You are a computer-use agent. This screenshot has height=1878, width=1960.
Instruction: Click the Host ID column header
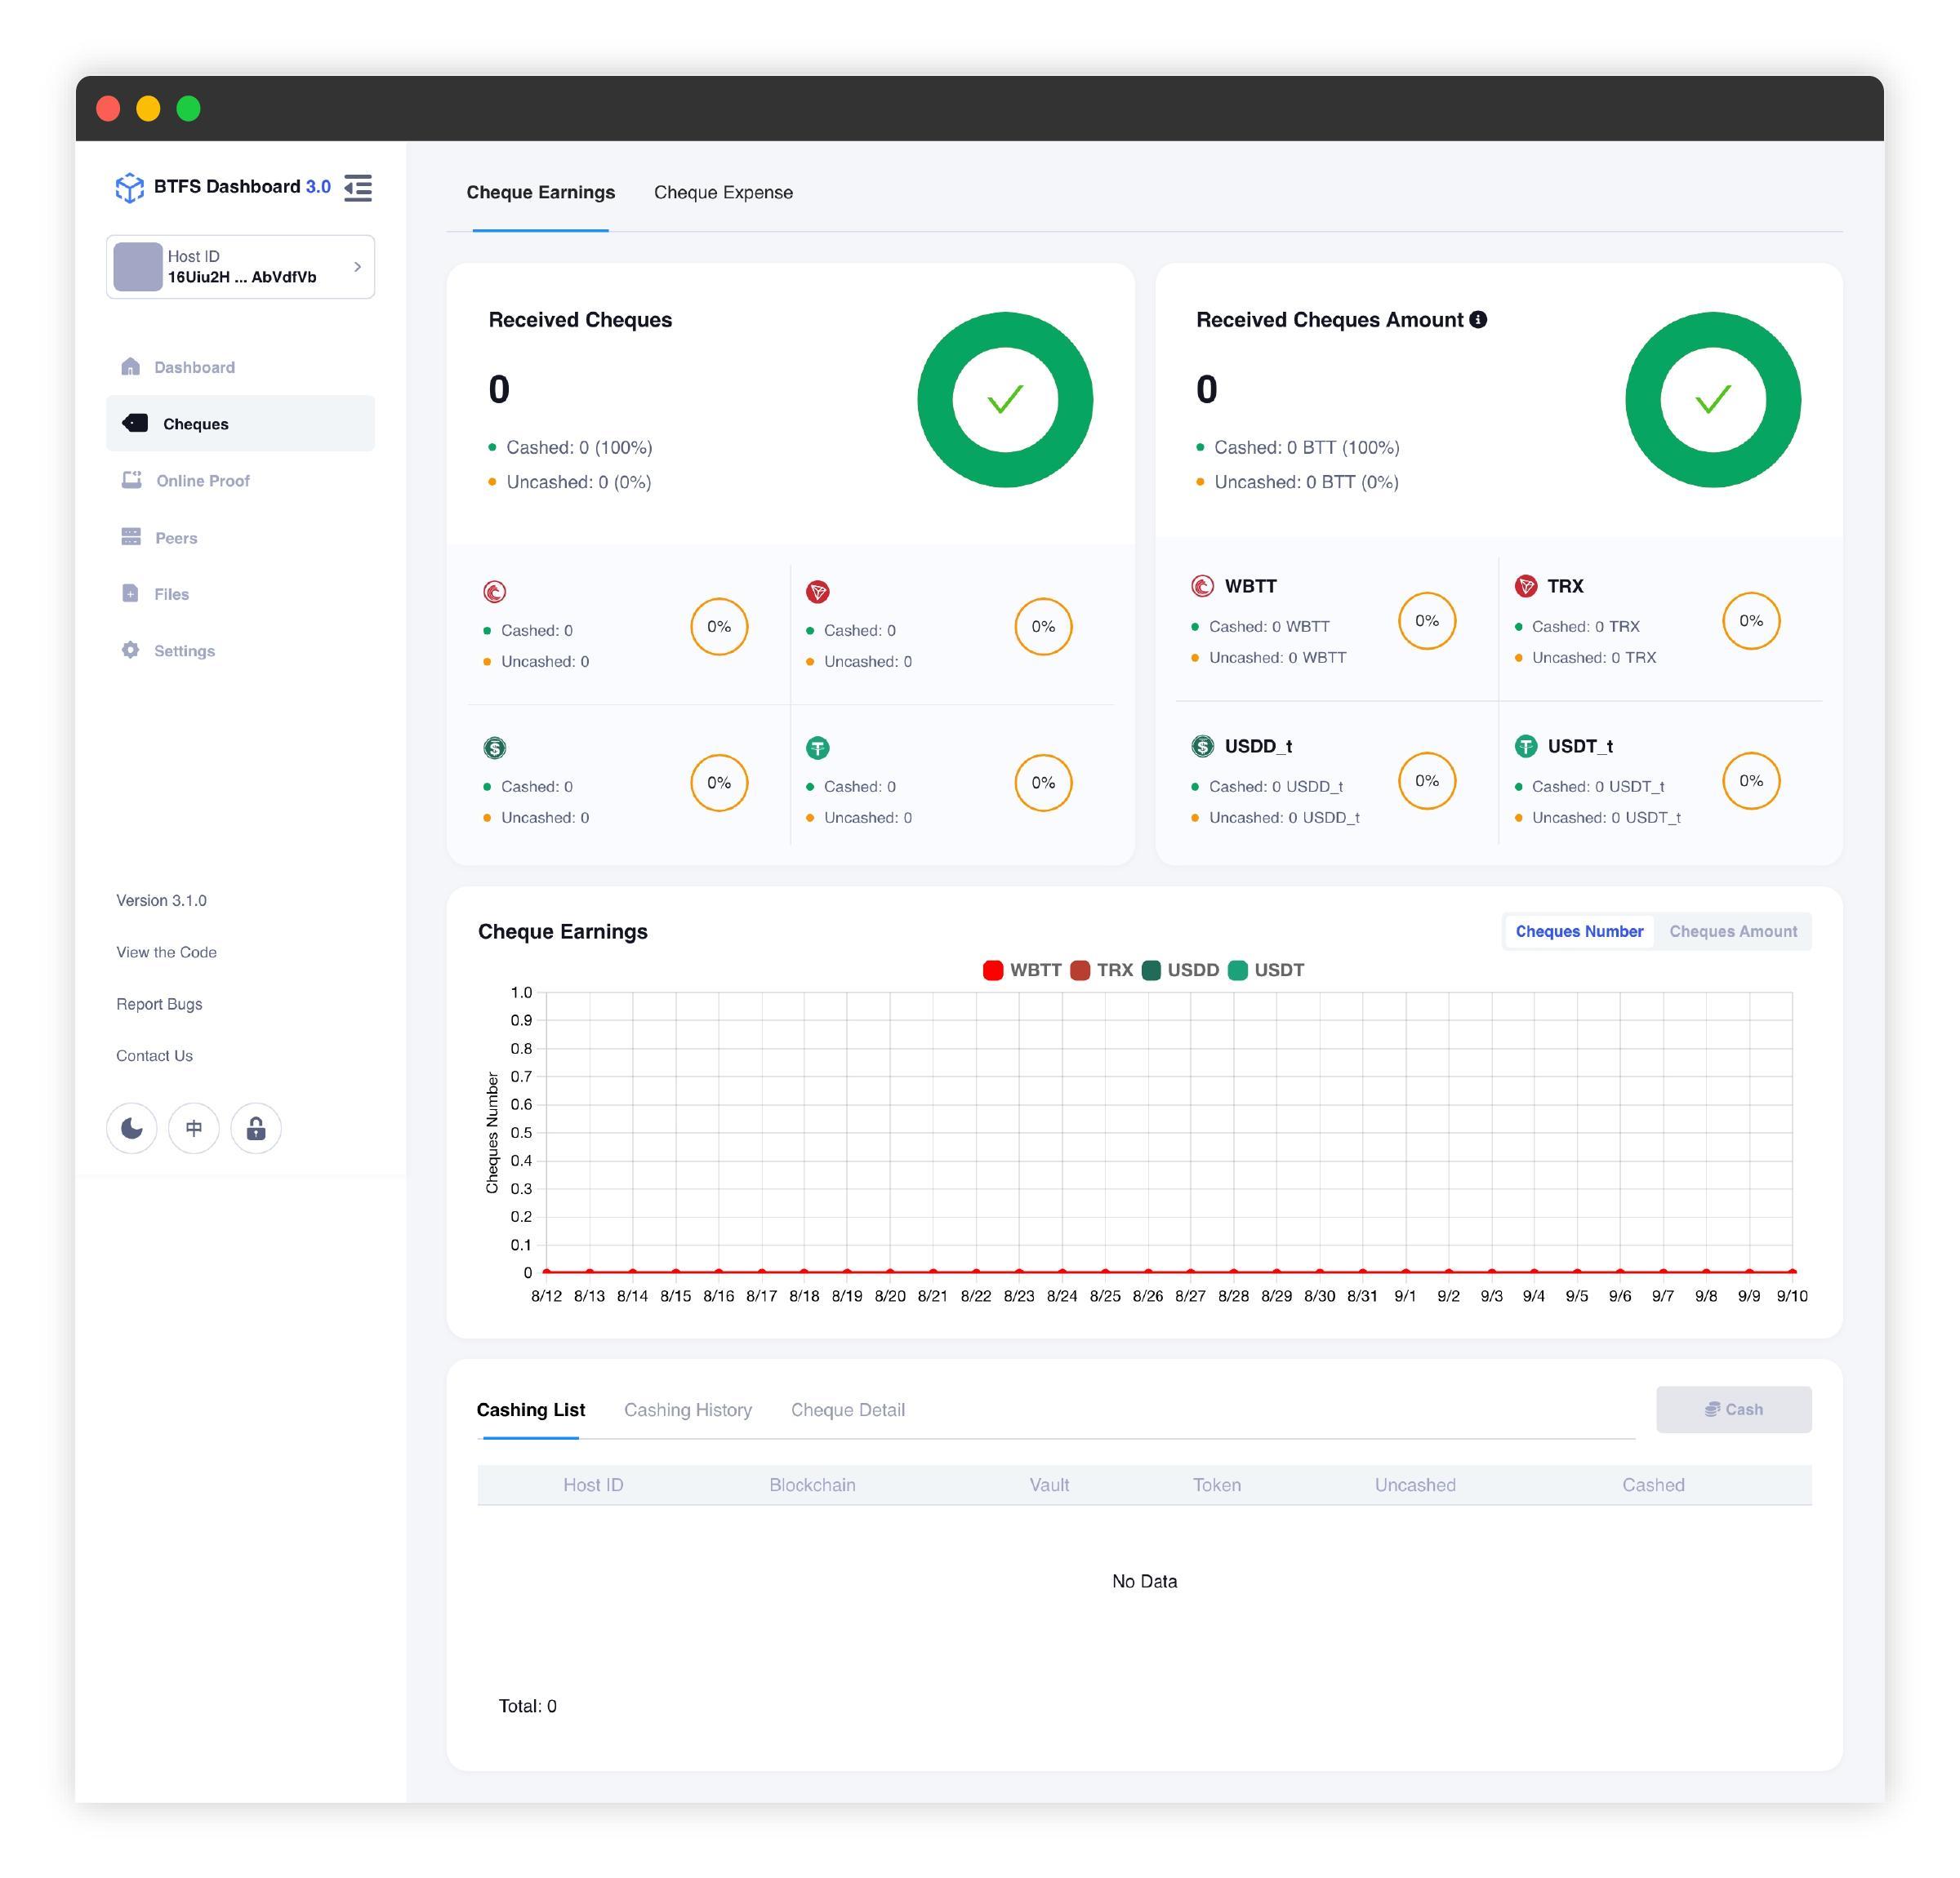point(593,1485)
